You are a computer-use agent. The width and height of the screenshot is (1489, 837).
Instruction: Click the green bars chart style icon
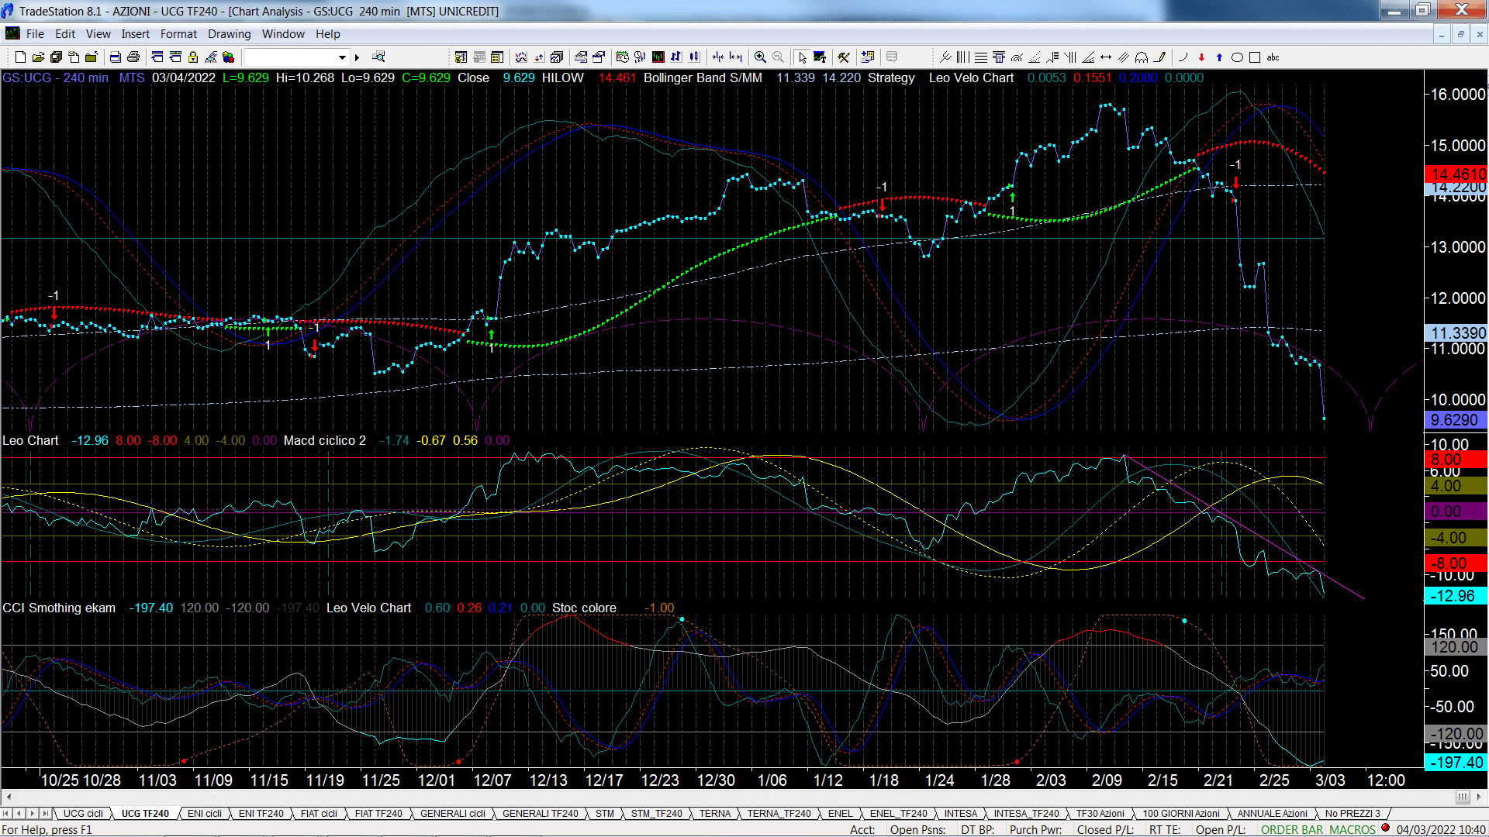[x=658, y=57]
